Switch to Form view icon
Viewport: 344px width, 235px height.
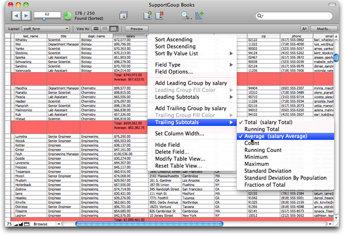click(96, 29)
